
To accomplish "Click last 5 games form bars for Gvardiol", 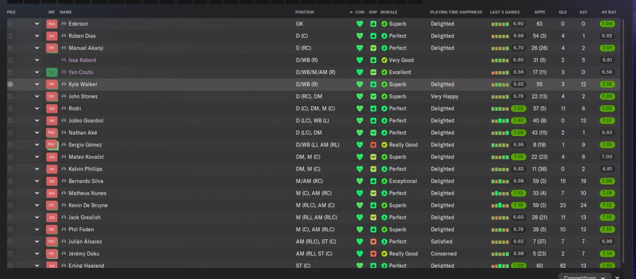I will pyautogui.click(x=500, y=121).
